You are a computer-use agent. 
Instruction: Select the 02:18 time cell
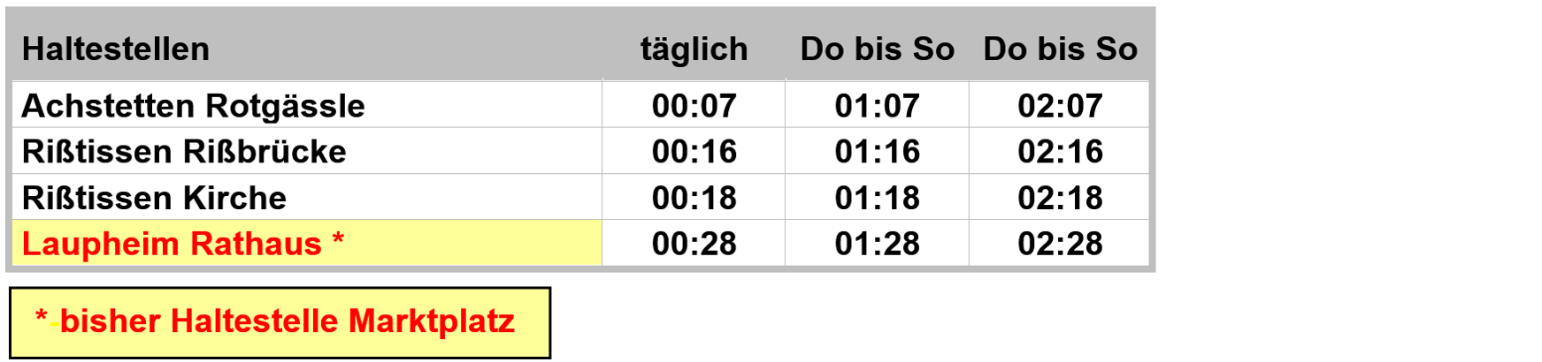click(1059, 197)
